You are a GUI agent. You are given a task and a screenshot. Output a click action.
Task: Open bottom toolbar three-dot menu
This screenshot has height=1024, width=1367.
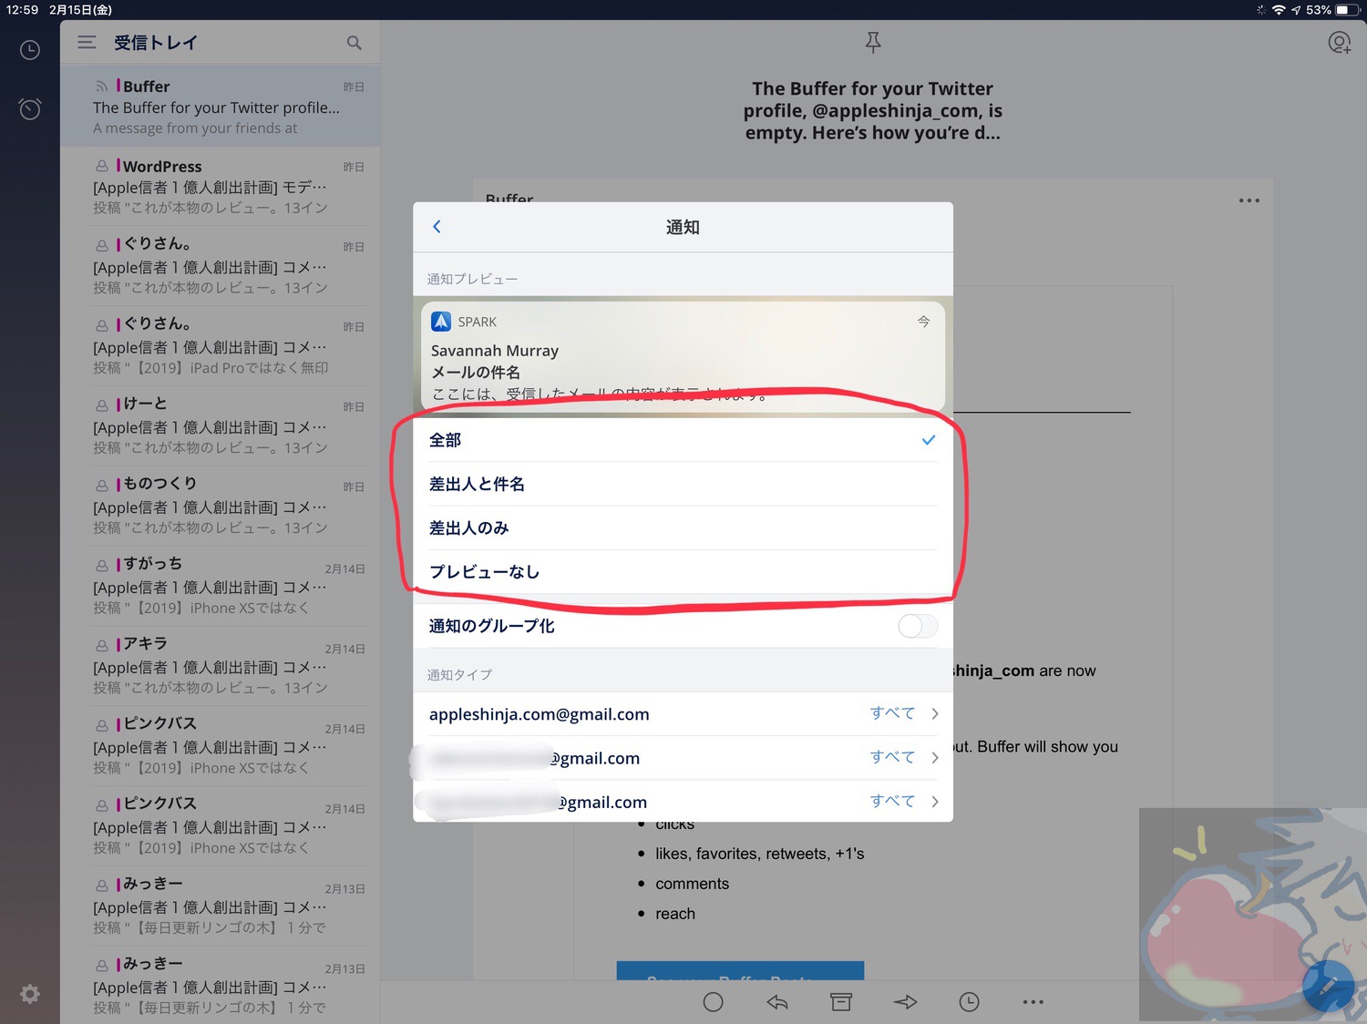(x=1033, y=1002)
